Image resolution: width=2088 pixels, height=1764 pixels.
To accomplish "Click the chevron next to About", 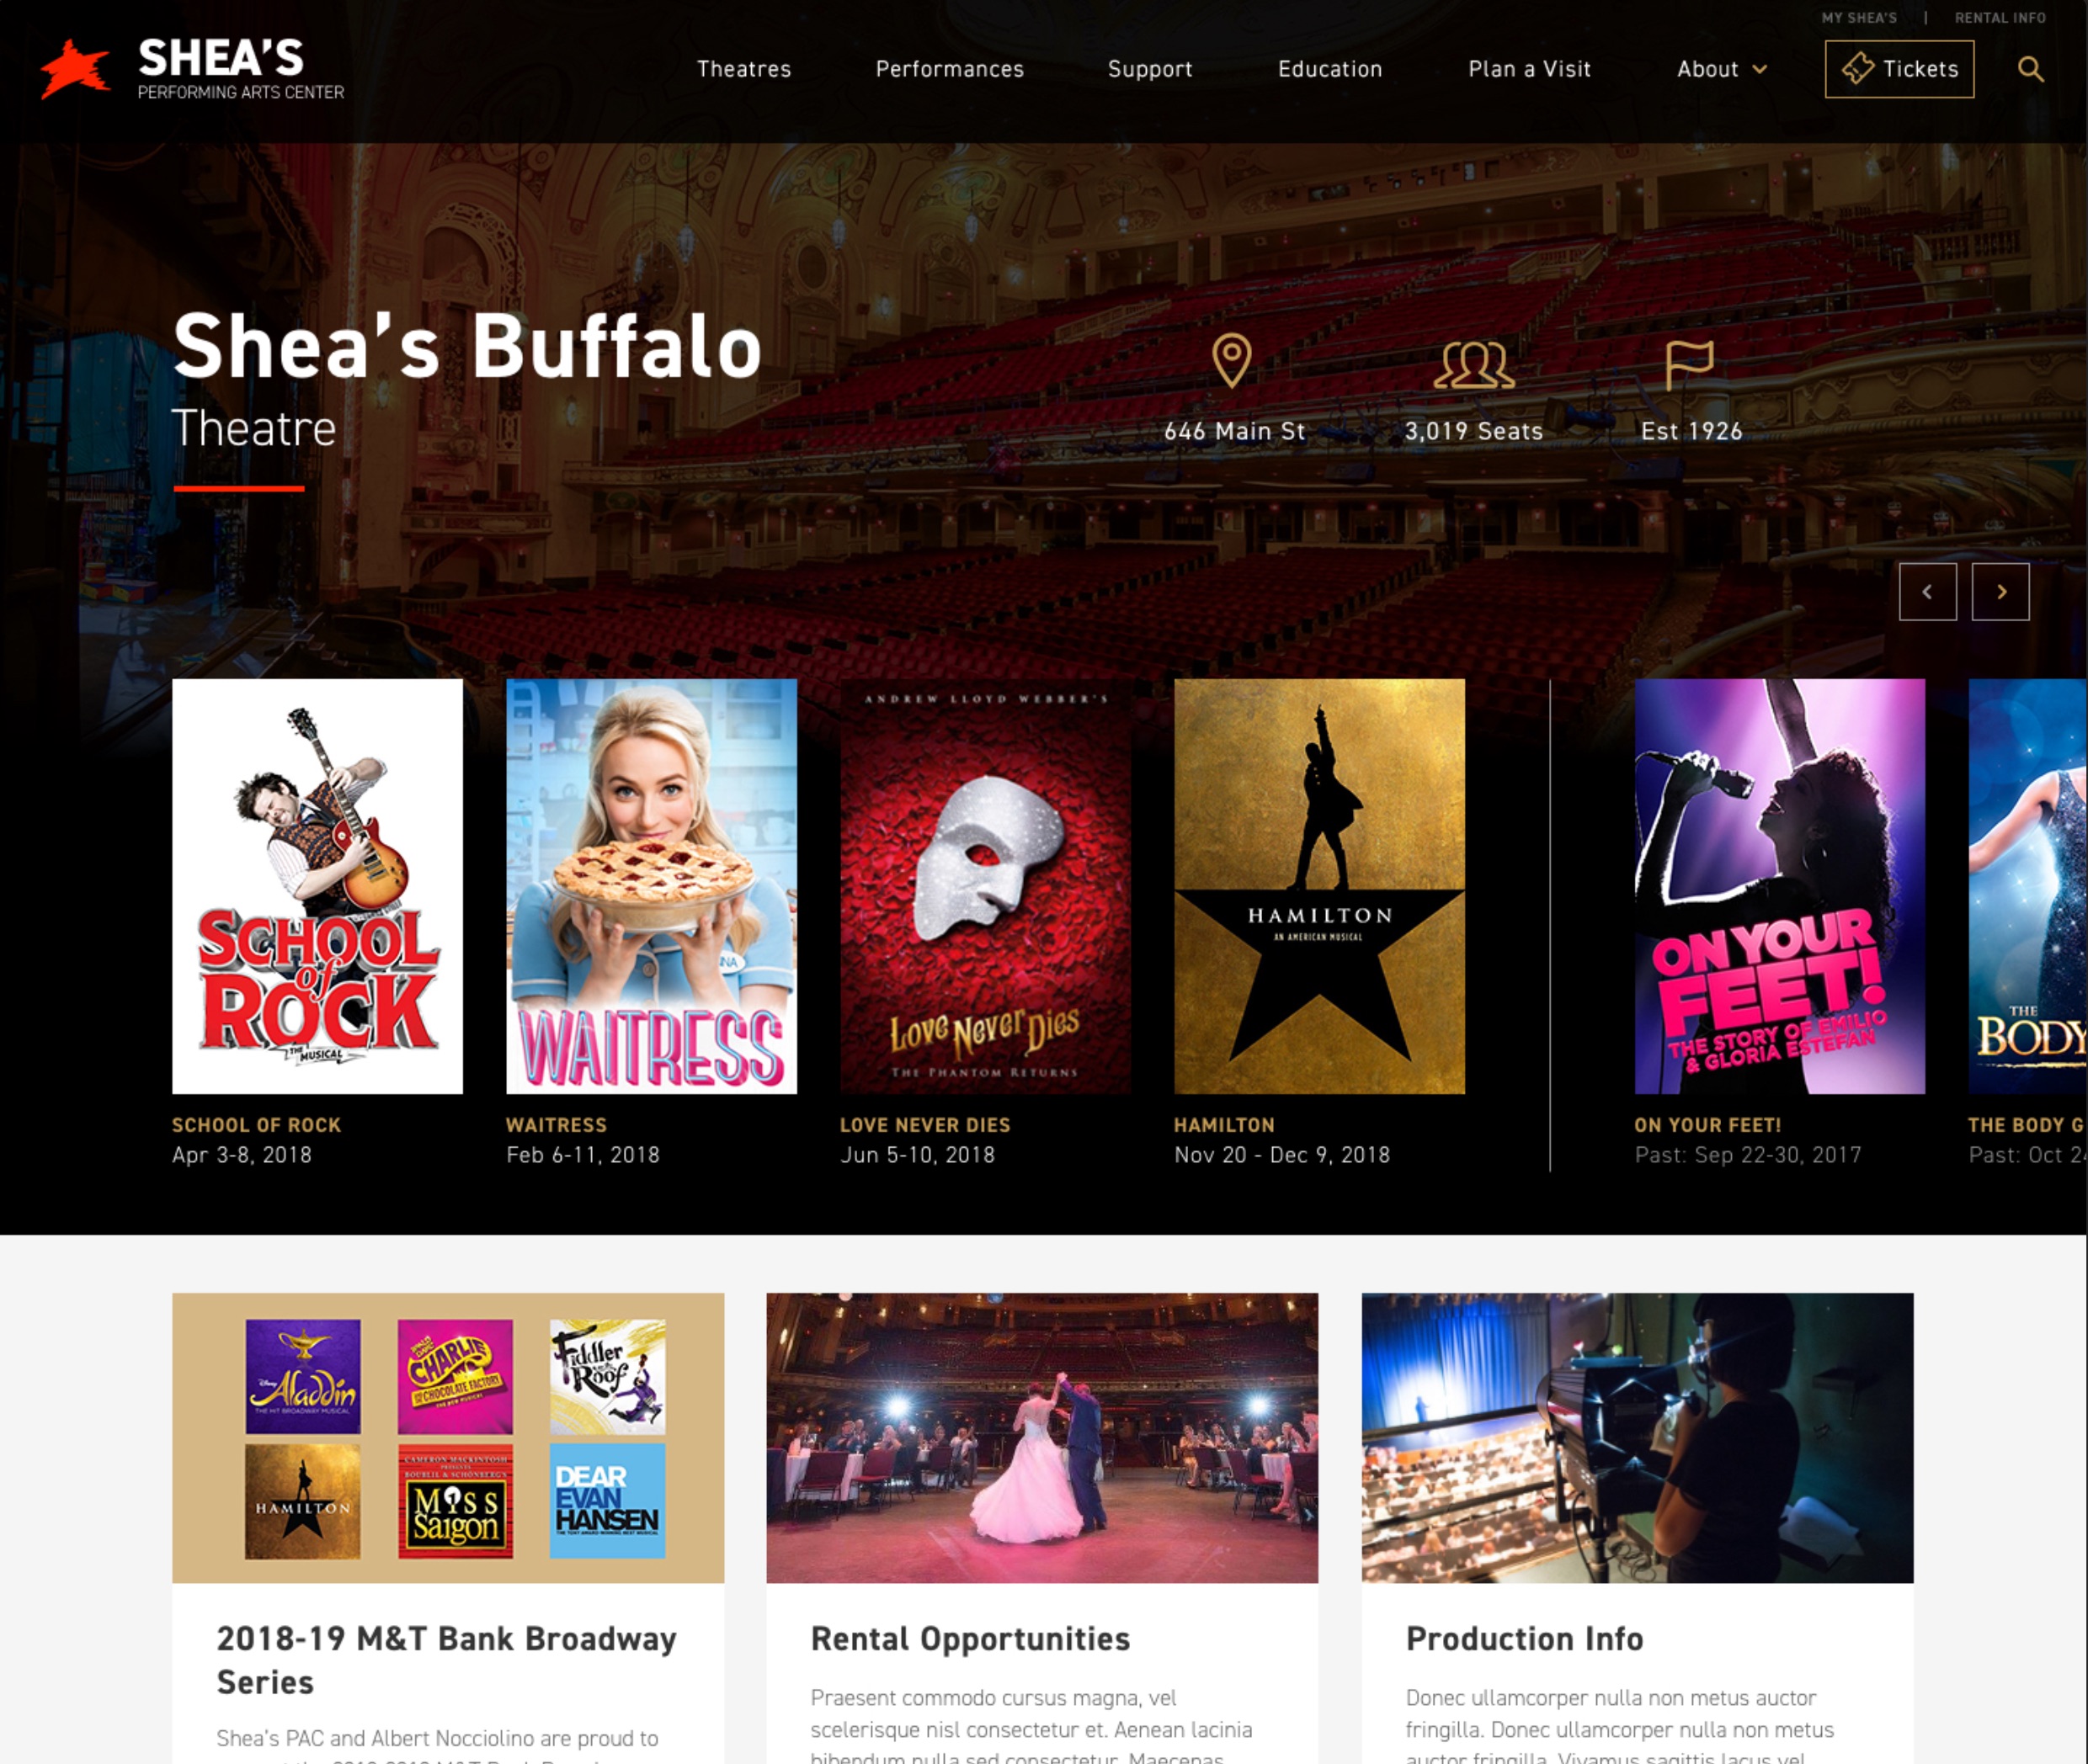I will [1760, 69].
